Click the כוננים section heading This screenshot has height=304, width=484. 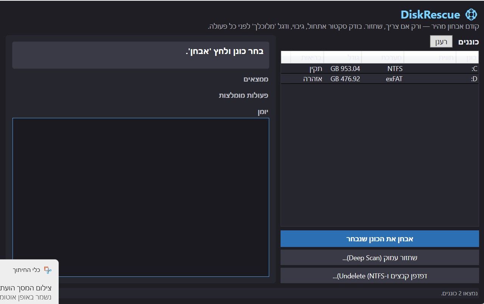(x=468, y=42)
